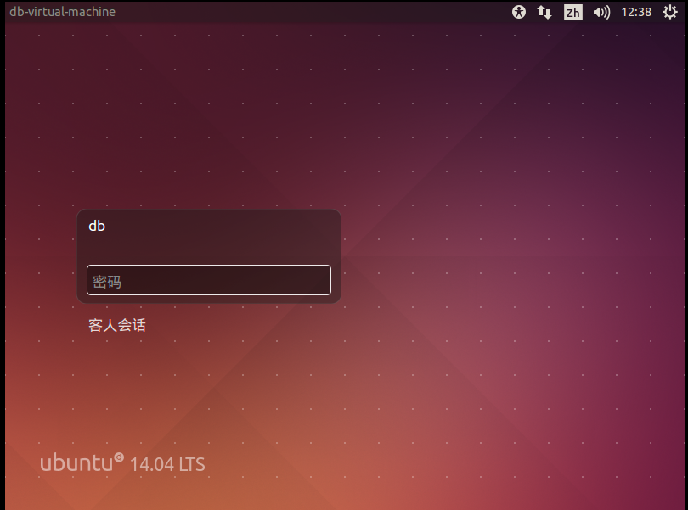Click the db-virtual-machine hostname label
688x510 pixels.
[x=58, y=12]
